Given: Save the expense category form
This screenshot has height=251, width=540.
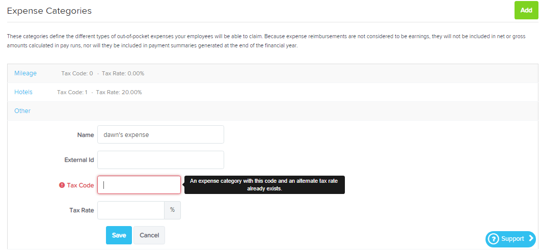Looking at the screenshot, I should tap(119, 235).
